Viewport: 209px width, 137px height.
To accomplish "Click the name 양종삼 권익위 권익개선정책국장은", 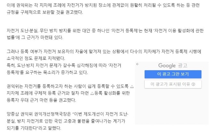I will [39, 114].
